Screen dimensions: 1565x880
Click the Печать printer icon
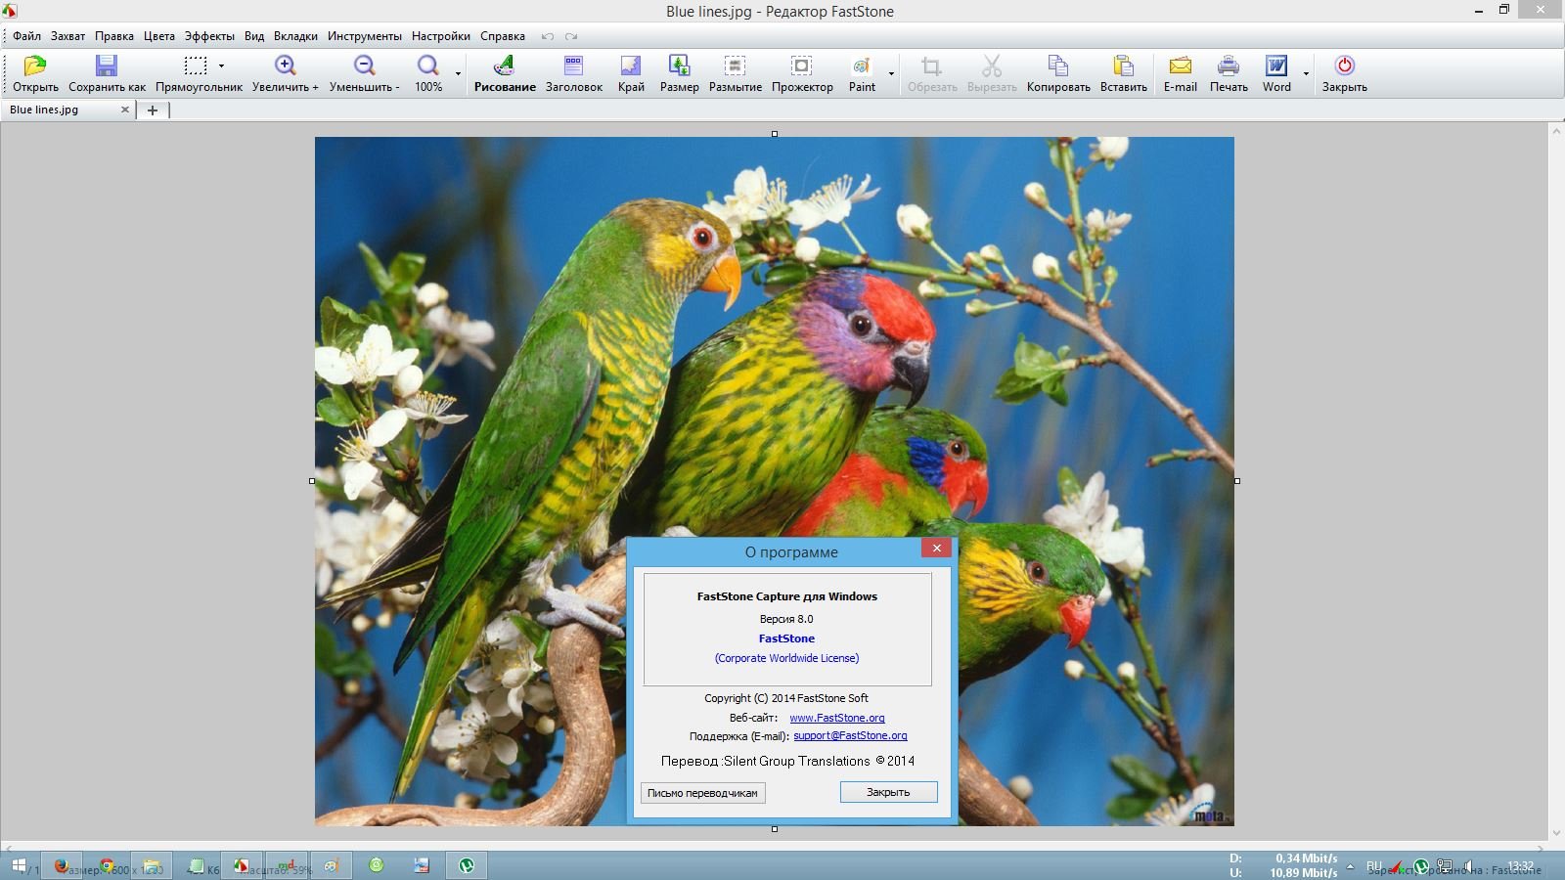coord(1229,66)
